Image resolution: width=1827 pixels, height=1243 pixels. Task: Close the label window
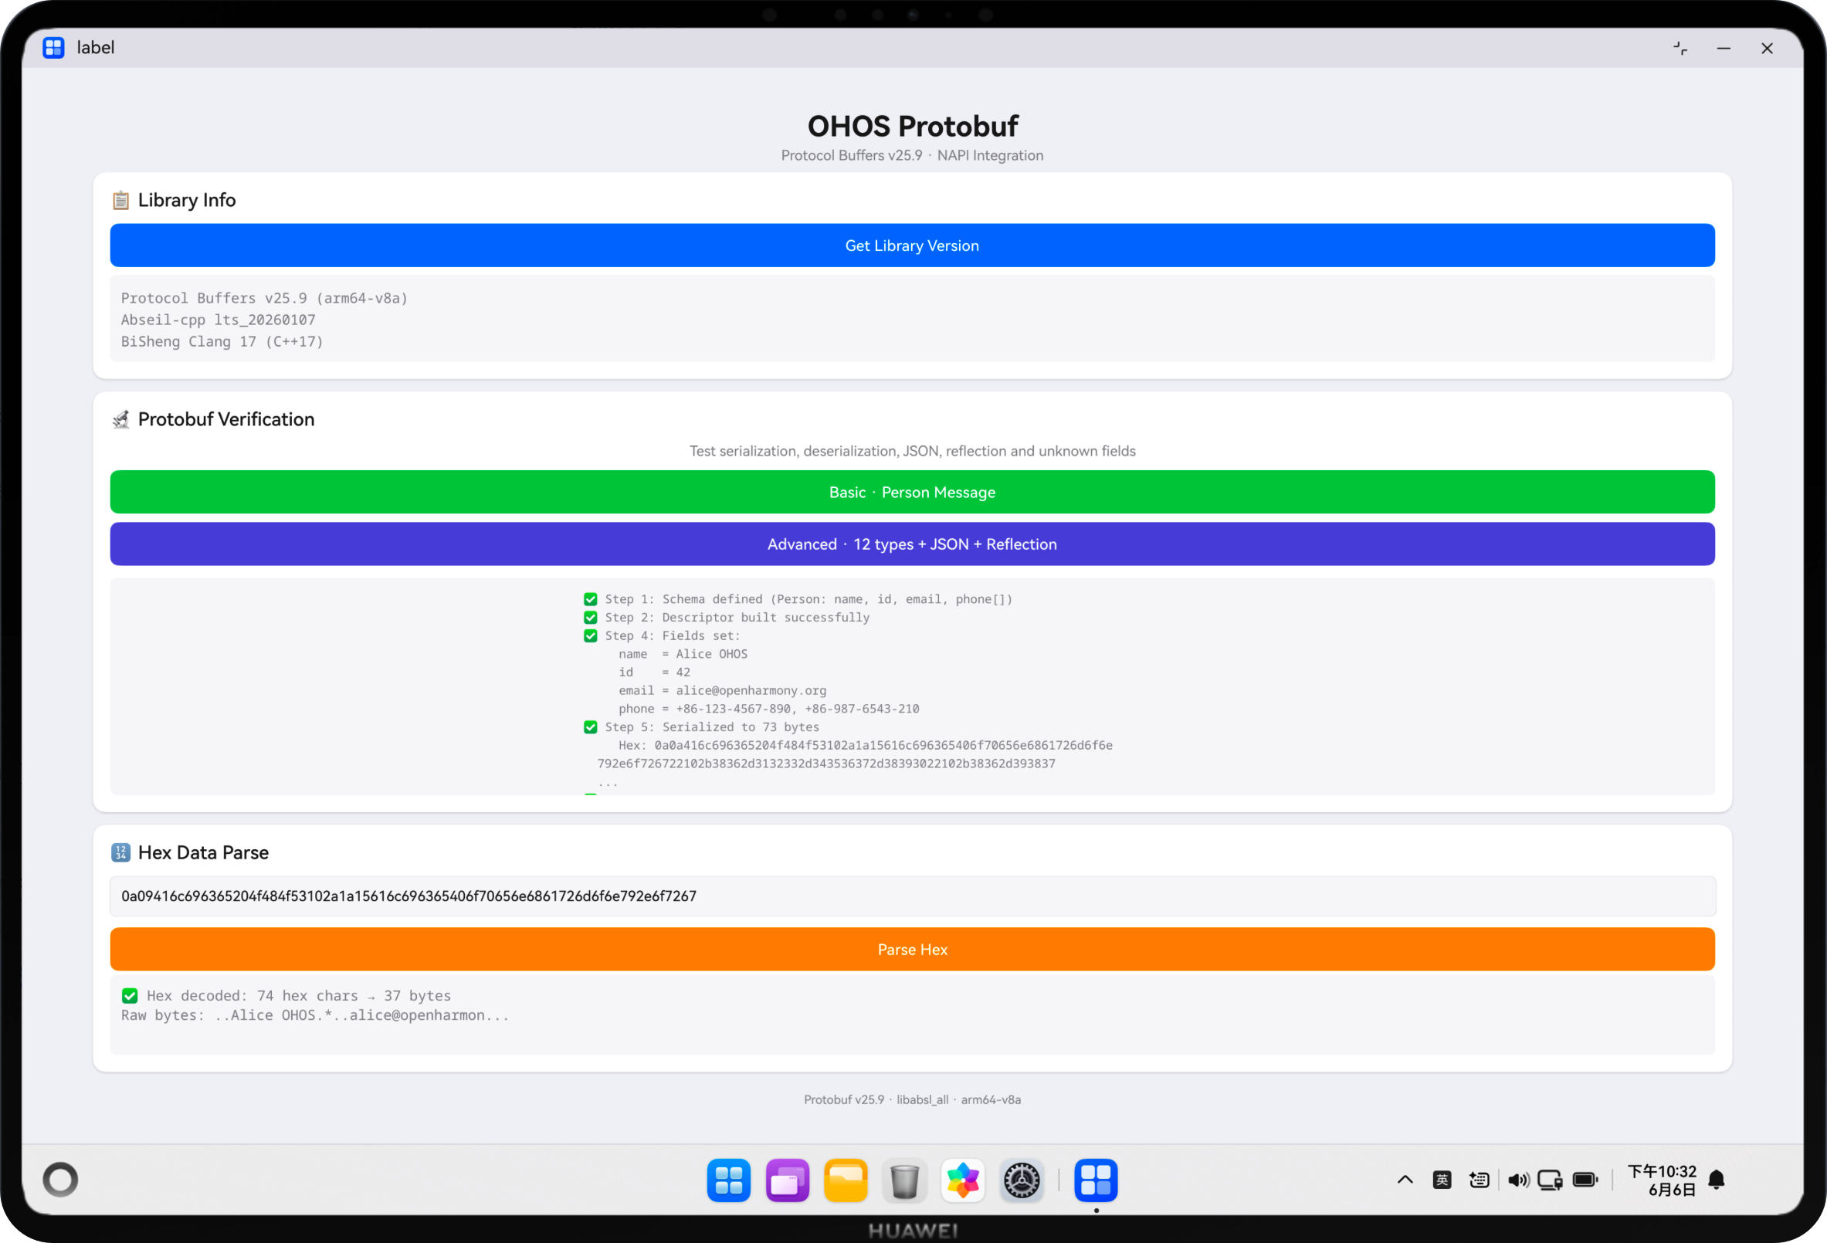click(1768, 48)
